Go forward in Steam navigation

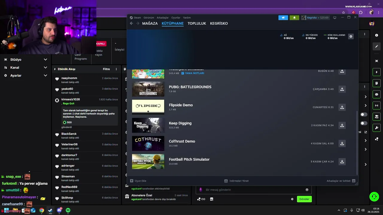click(x=138, y=23)
